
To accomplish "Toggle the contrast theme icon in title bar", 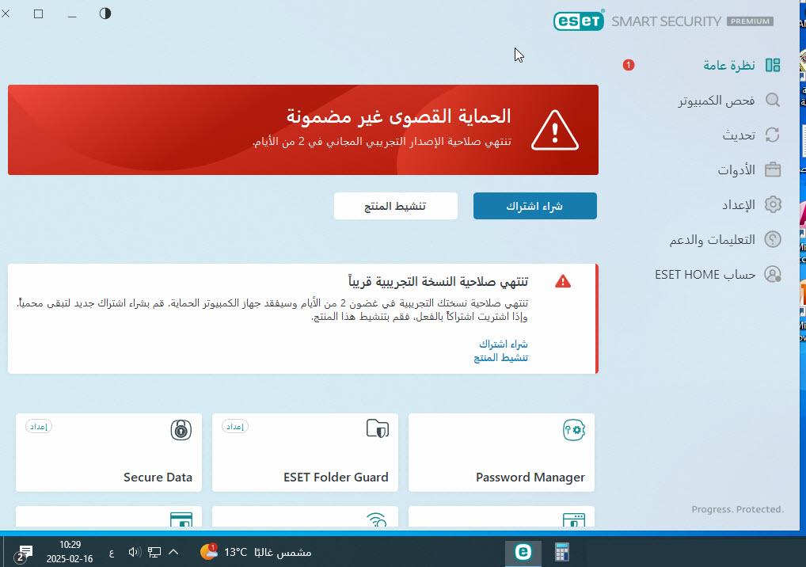I will pyautogui.click(x=105, y=13).
